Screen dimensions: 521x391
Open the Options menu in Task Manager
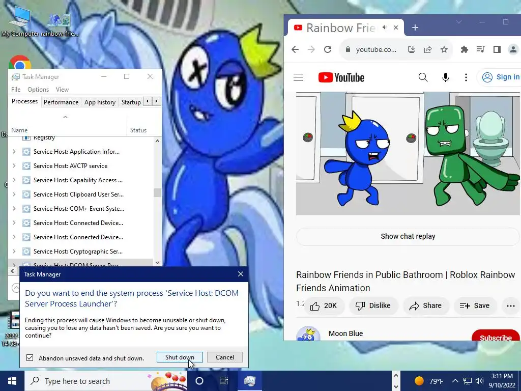38,90
